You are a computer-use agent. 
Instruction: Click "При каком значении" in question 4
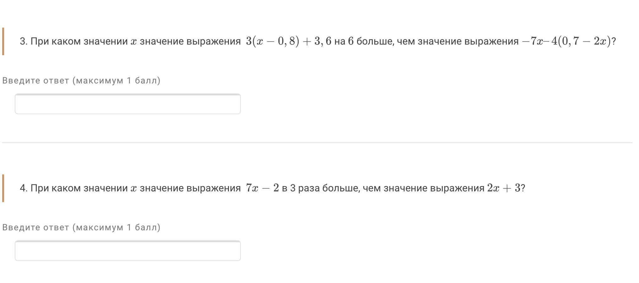(x=79, y=188)
